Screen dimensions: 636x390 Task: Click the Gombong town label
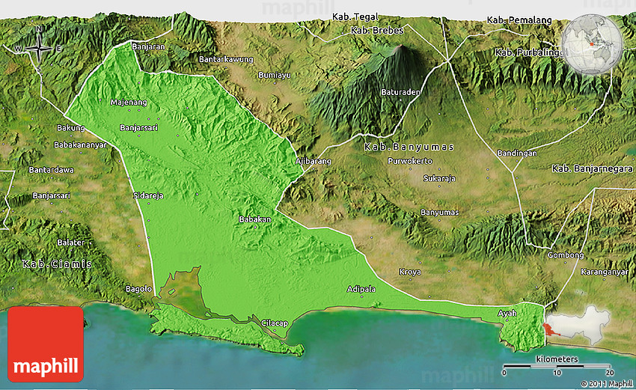(566, 255)
